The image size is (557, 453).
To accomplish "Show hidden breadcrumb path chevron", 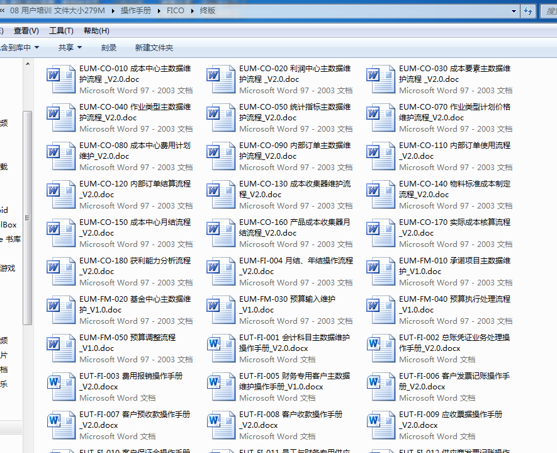I will (3, 11).
